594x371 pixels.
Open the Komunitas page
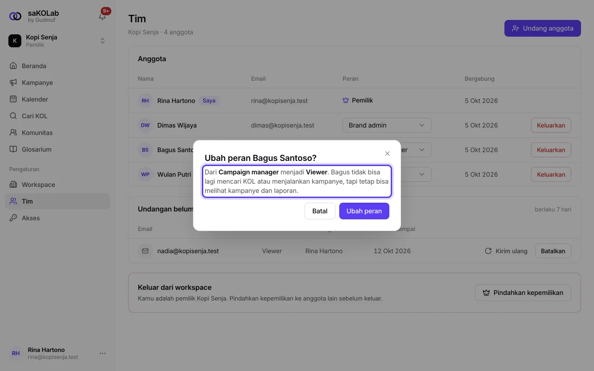pos(57,133)
